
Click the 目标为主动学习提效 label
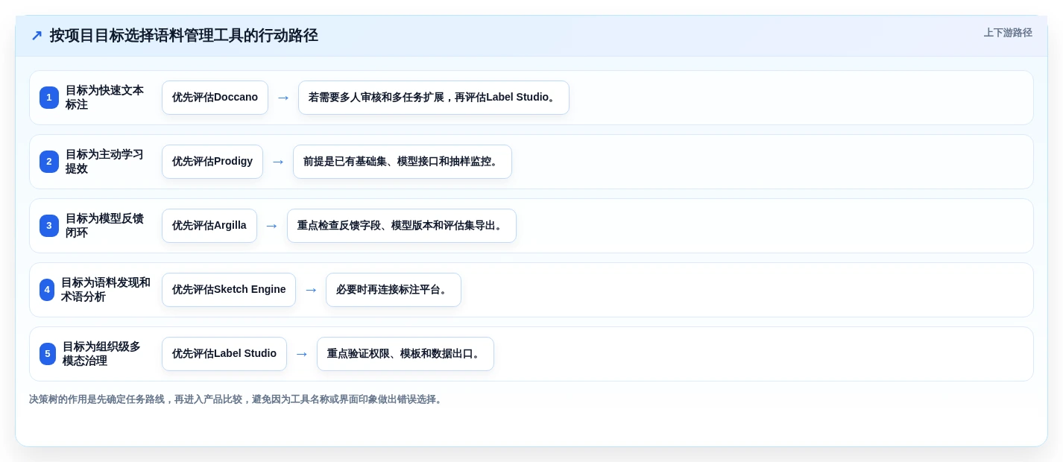(x=104, y=162)
